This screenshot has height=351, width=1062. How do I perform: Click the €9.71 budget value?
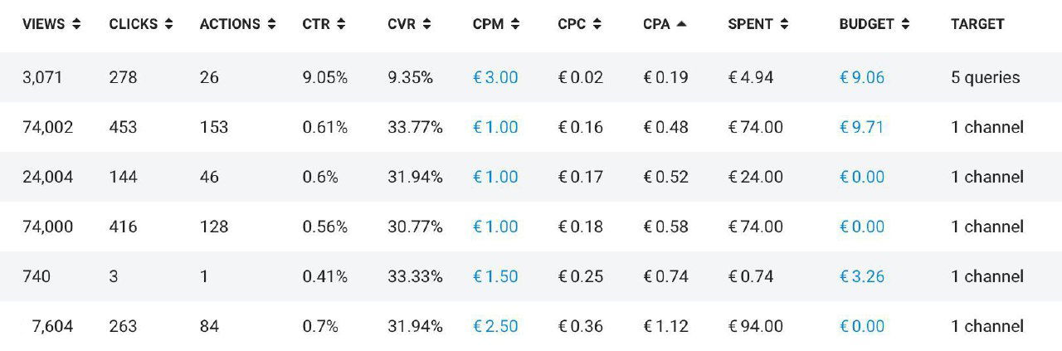point(862,127)
